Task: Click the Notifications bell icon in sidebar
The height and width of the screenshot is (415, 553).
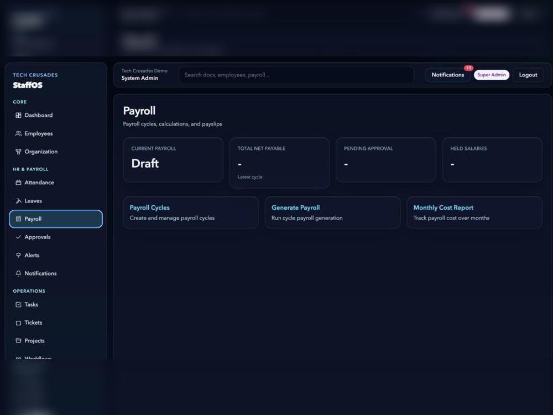Action: pyautogui.click(x=18, y=273)
